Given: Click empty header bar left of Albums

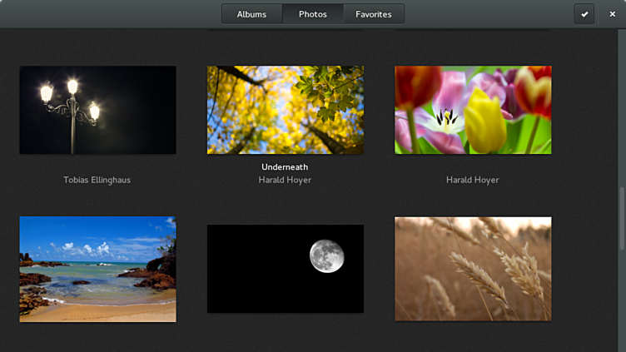Looking at the screenshot, I should point(108,14).
